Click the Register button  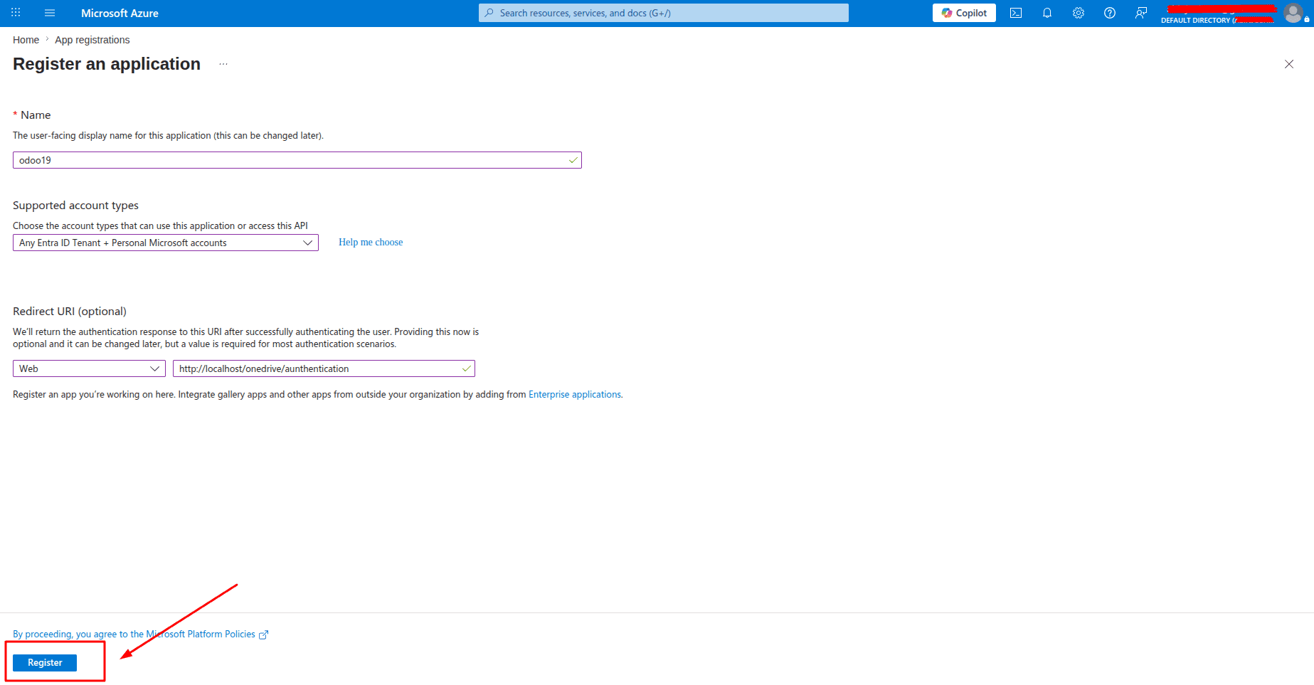[45, 662]
